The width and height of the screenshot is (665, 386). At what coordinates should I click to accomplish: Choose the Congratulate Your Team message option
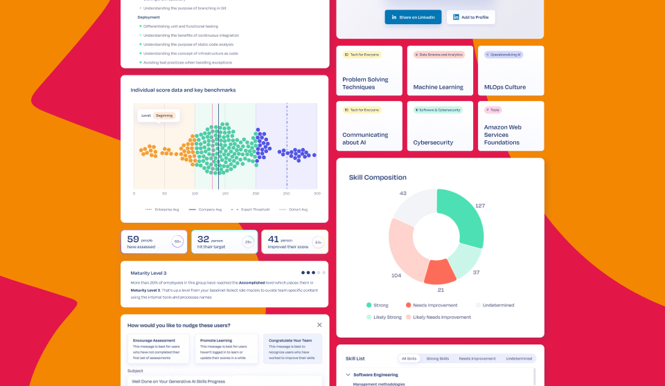click(292, 349)
